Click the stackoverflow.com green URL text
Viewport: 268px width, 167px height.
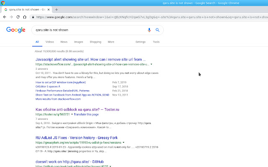pyautogui.click(x=92, y=64)
